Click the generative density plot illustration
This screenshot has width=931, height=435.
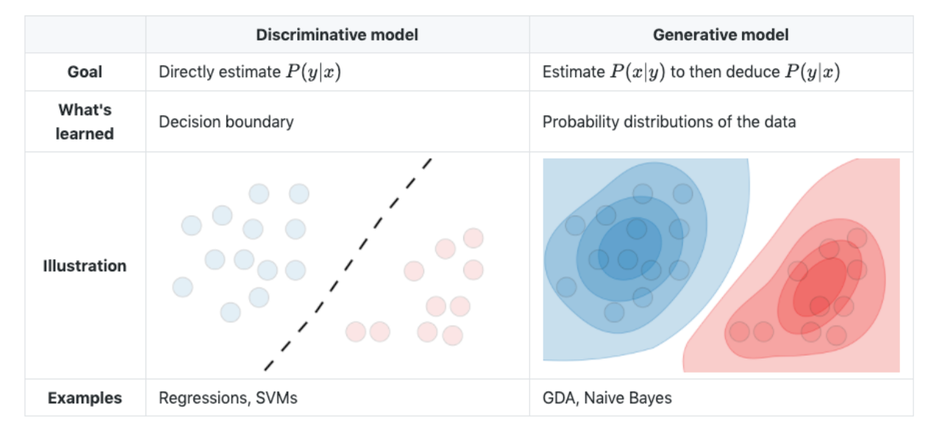721,265
